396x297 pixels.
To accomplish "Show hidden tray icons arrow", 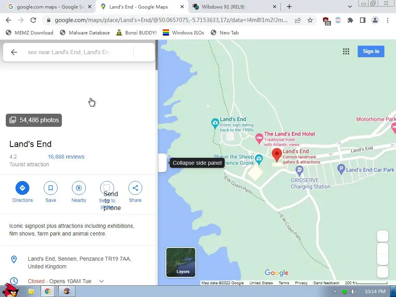I will (335, 292).
